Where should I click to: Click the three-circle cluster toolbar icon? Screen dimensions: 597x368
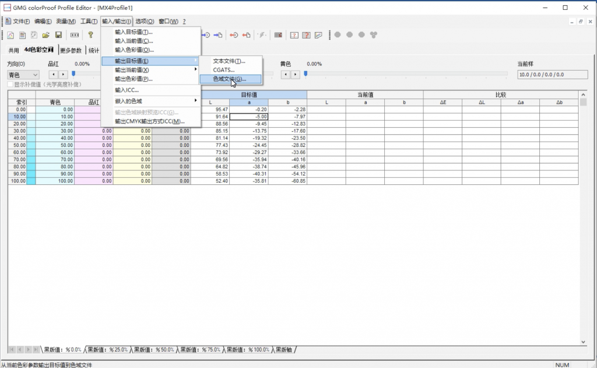(374, 34)
